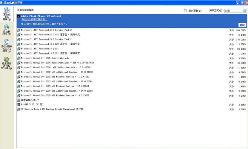The width and height of the screenshot is (248, 149).
Task: Close the Add or Remove Programs window
Action: tap(245, 2)
